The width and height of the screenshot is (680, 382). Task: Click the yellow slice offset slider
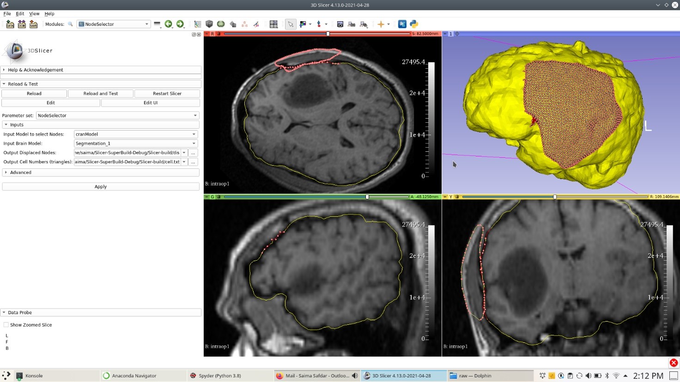tap(555, 197)
